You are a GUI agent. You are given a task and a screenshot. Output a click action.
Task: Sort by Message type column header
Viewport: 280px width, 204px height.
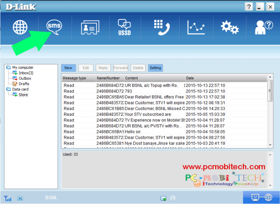(x=79, y=78)
